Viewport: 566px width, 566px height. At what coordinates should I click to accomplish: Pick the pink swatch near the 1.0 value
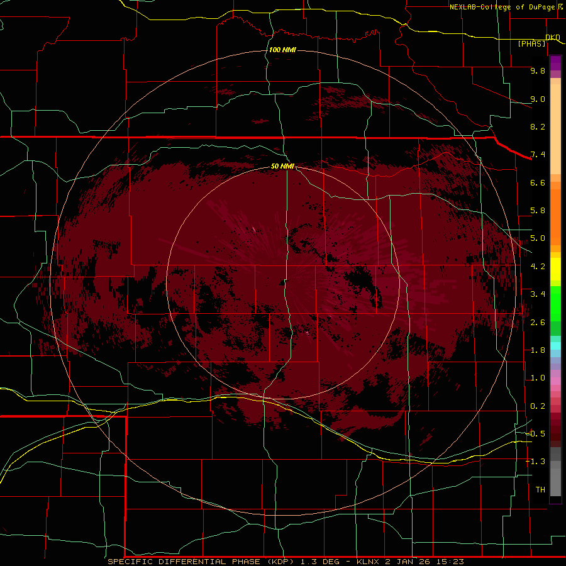(555, 381)
